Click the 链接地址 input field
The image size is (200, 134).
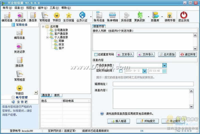153,84
